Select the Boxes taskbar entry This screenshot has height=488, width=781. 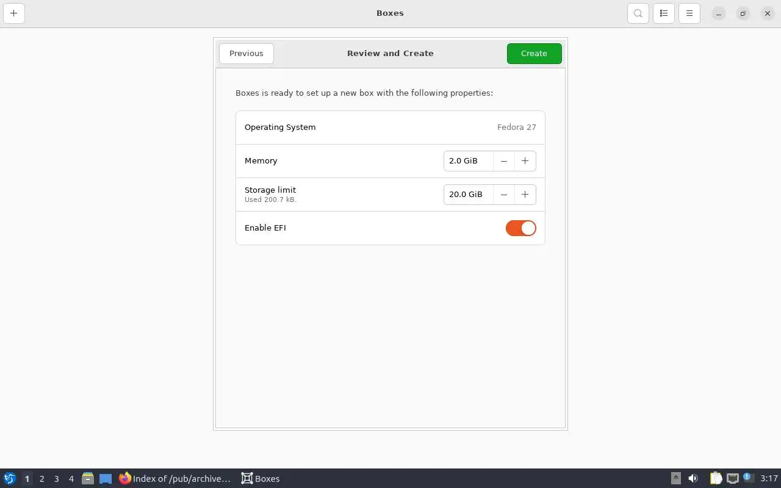[261, 479]
